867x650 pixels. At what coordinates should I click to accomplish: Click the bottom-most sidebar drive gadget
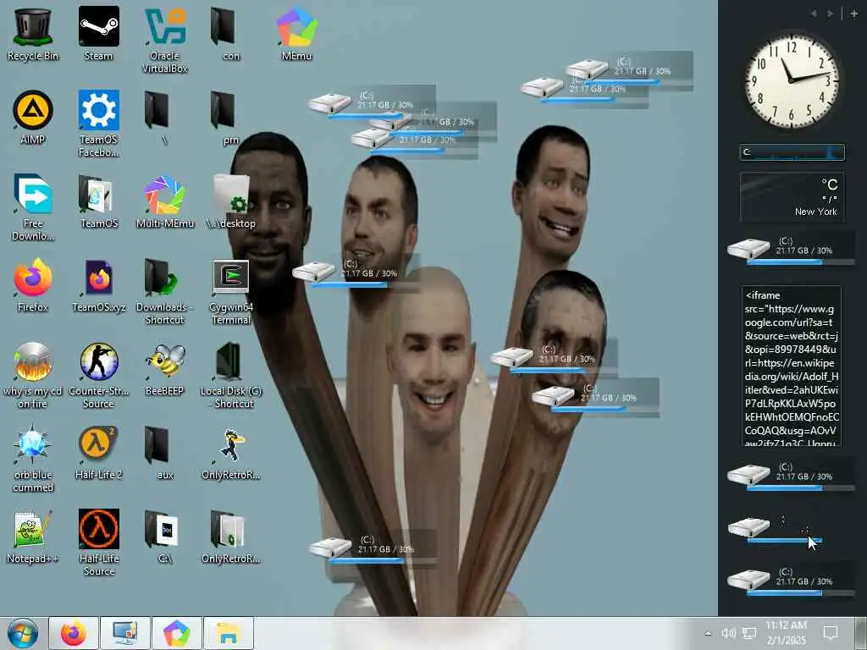[x=791, y=581]
